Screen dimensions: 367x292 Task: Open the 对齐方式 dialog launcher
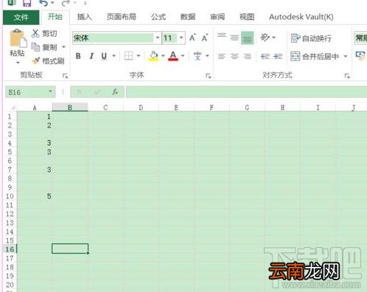pyautogui.click(x=347, y=76)
